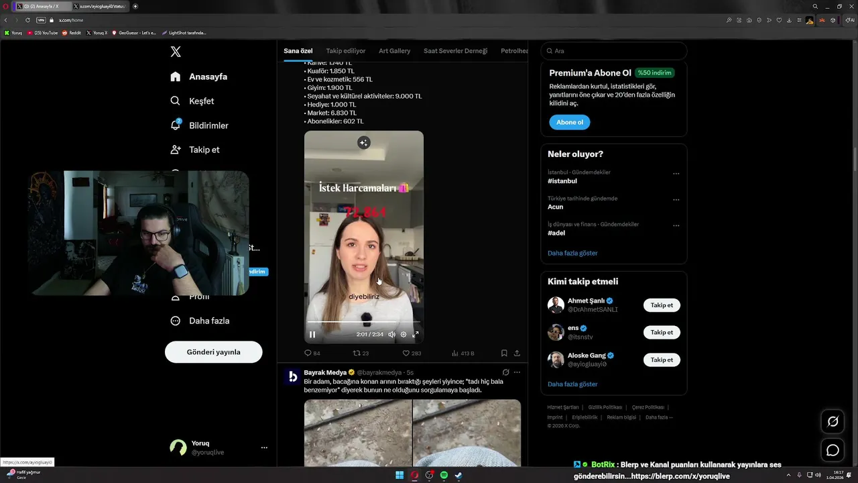Click the Grok icon on Bayrak Medya post
This screenshot has height=483, width=858.
pyautogui.click(x=505, y=372)
